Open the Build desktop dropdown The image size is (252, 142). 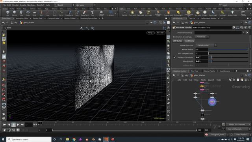[64, 5]
